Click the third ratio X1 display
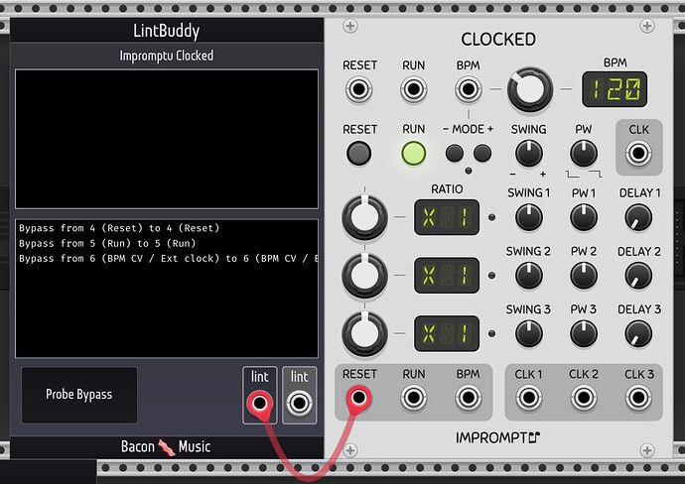 pyautogui.click(x=447, y=334)
